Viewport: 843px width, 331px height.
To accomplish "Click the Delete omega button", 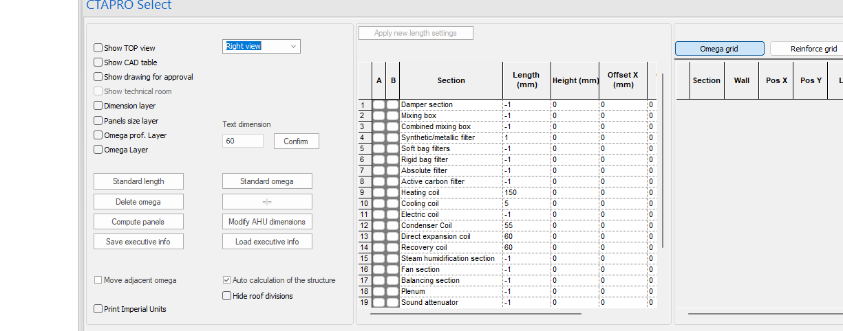I will tap(138, 202).
